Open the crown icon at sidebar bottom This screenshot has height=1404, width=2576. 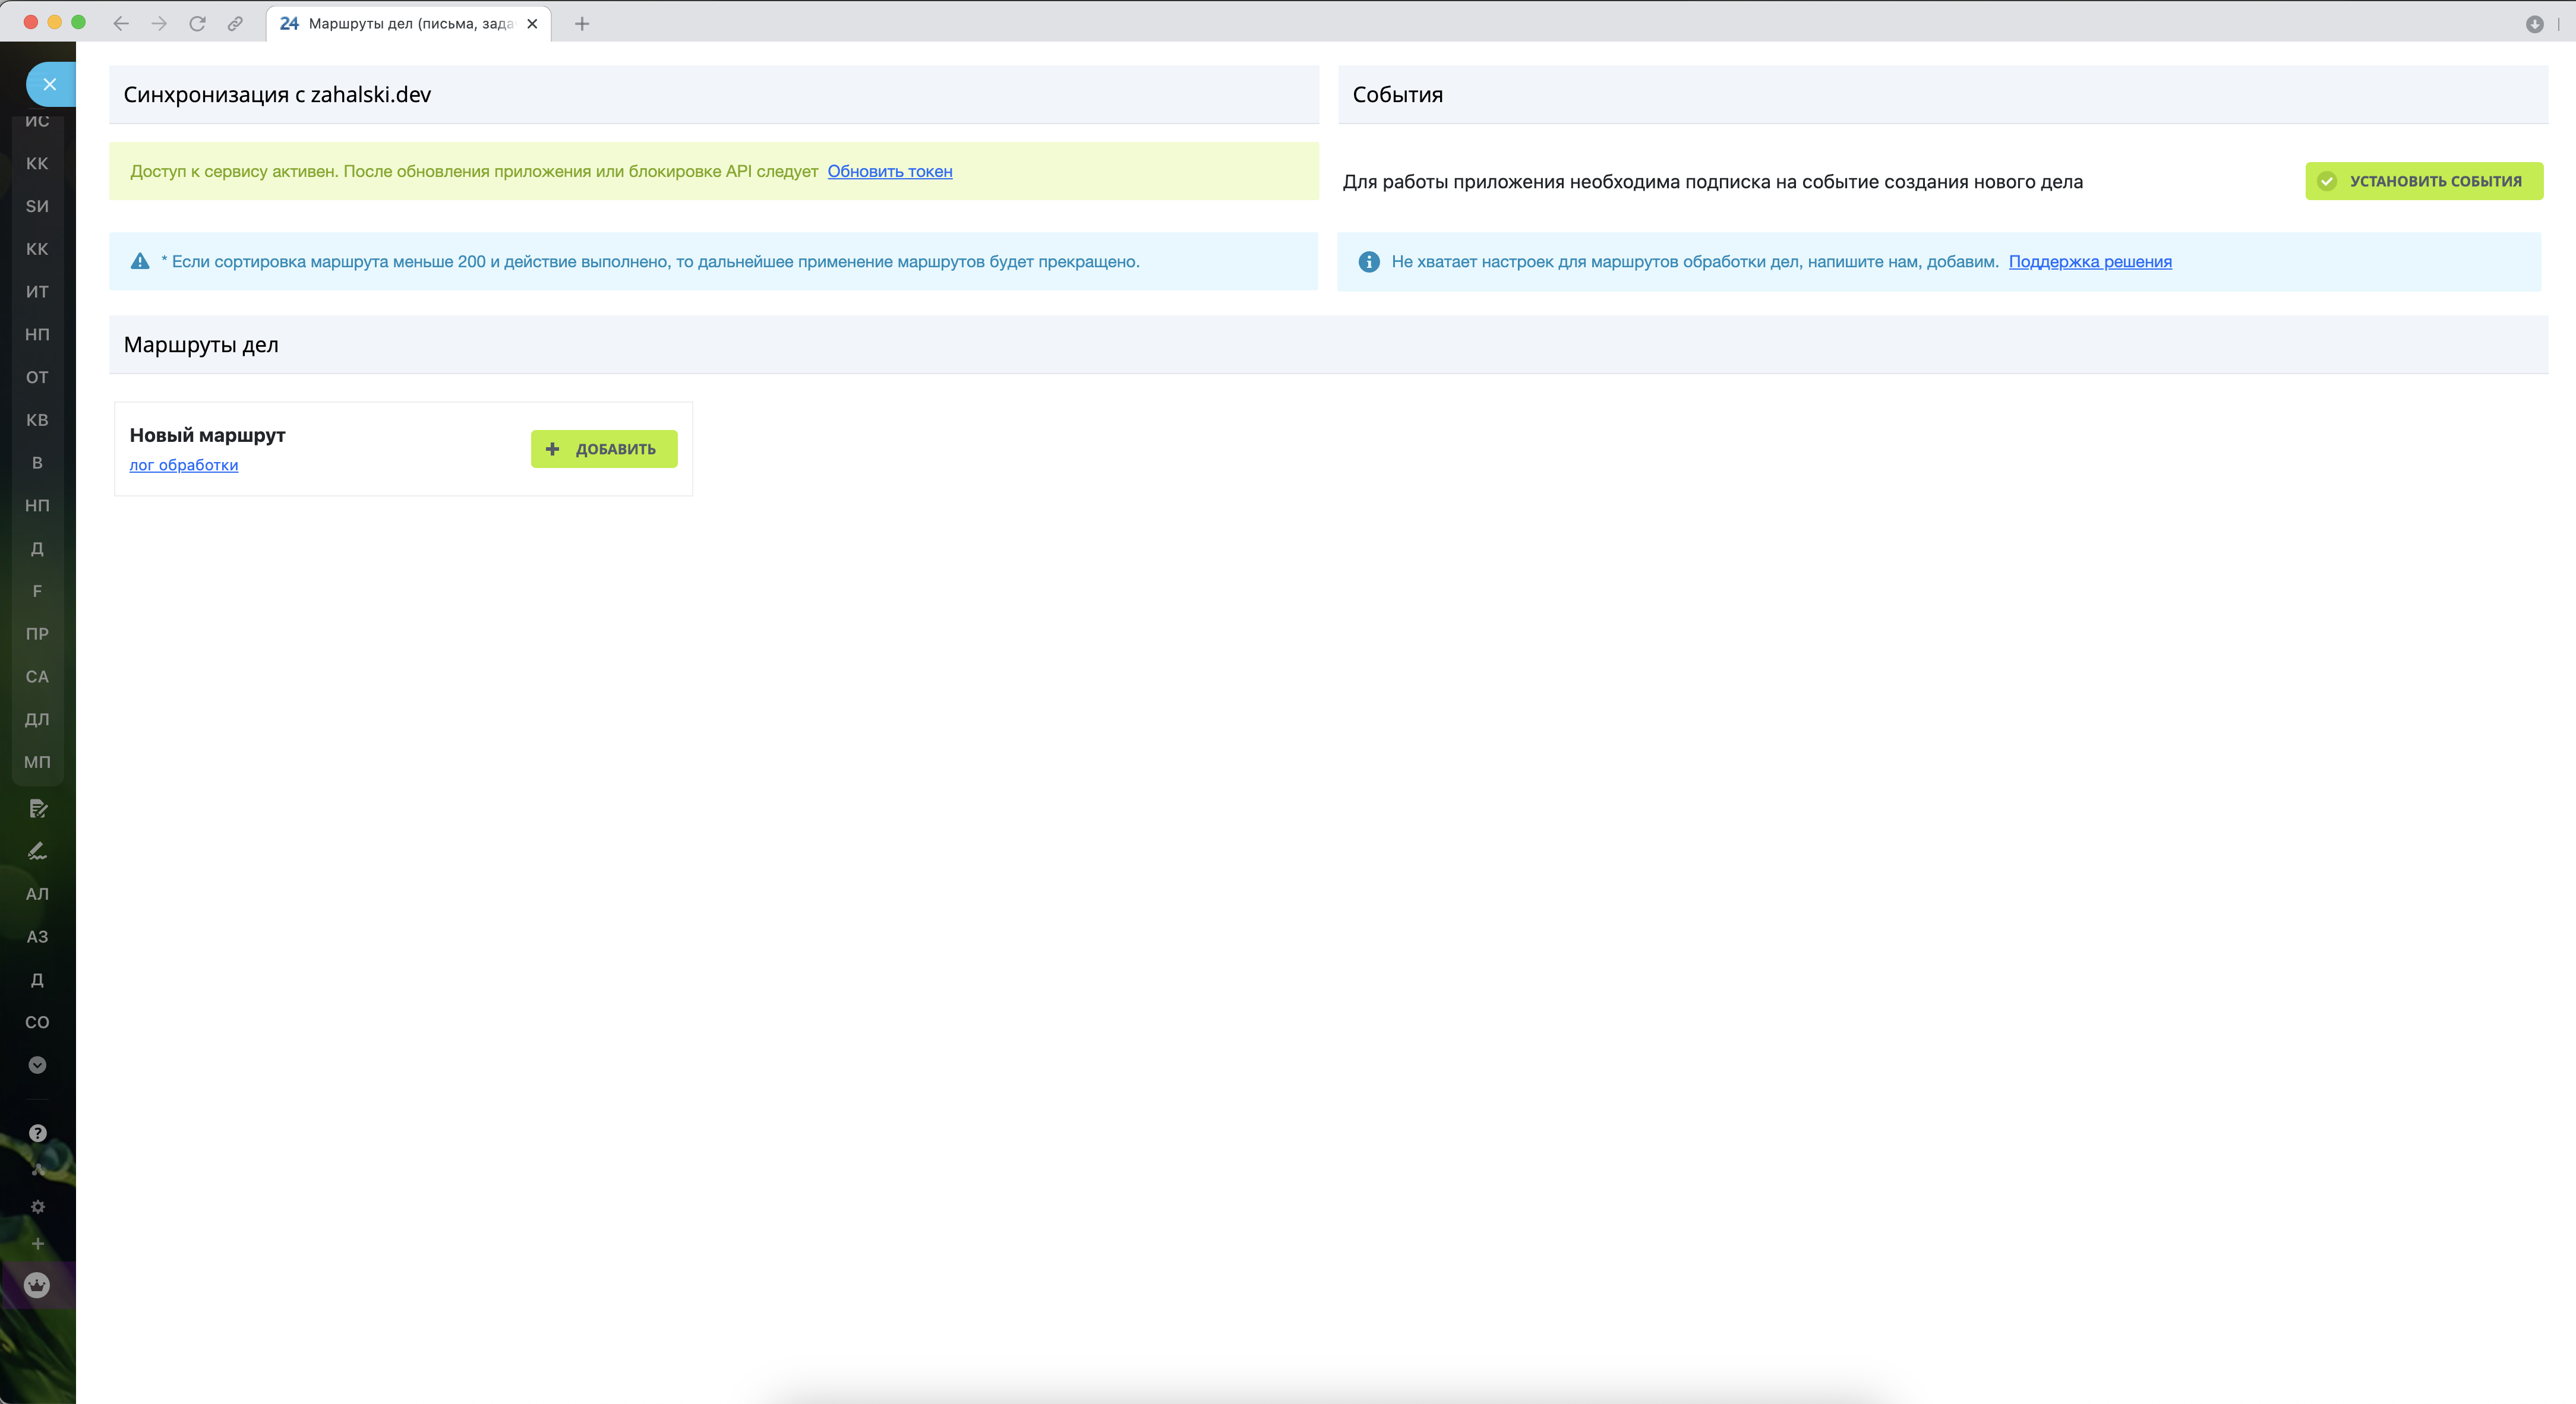37,1286
